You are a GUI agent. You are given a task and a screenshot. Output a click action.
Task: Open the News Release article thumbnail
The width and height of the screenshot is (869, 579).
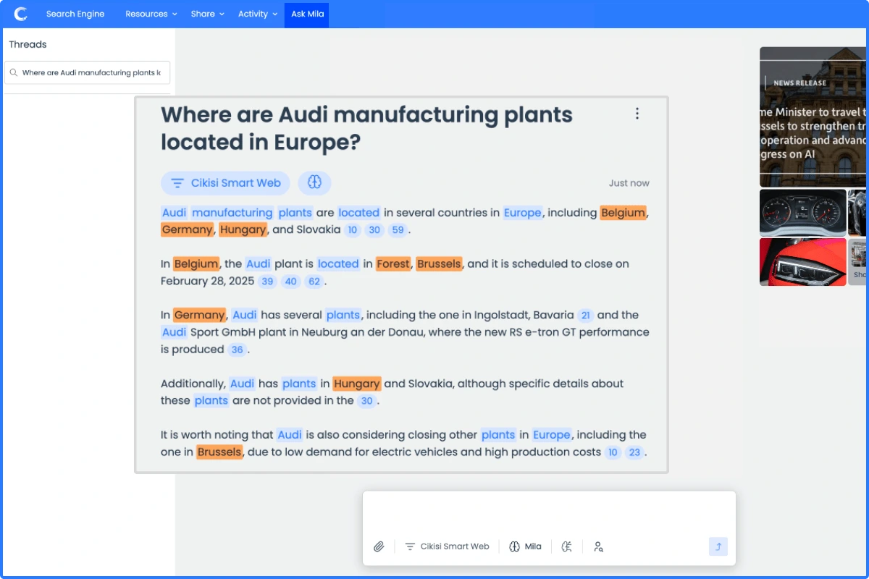pos(813,117)
